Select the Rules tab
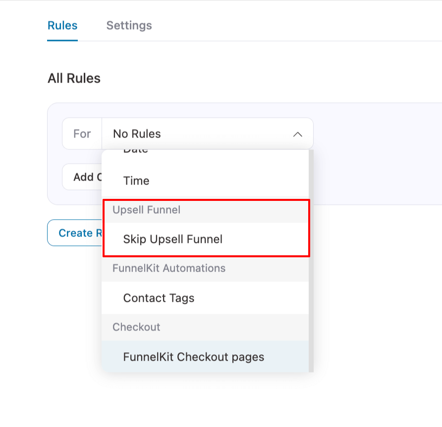442x427 pixels. [62, 25]
